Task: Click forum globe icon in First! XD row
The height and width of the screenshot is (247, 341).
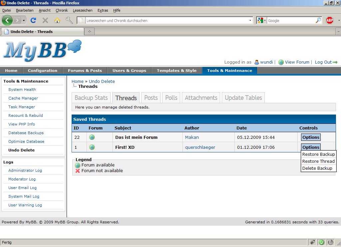Action: [x=92, y=147]
